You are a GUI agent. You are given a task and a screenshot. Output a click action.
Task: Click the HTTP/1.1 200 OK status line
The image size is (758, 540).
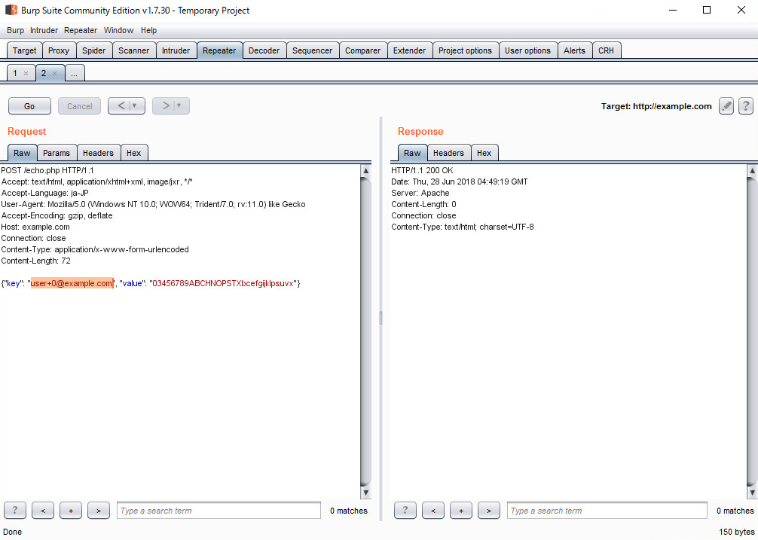point(422,170)
